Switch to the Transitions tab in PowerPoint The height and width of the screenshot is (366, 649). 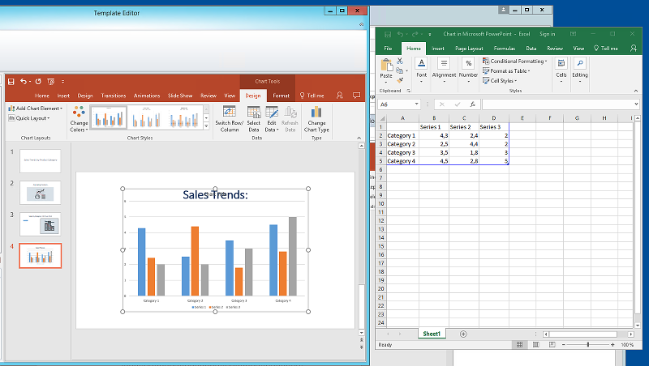(x=114, y=96)
